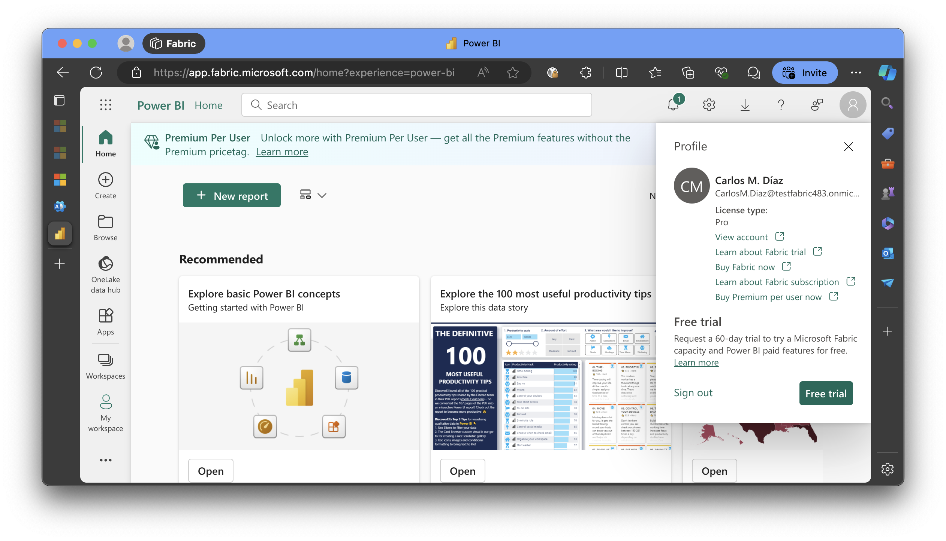
Task: Click the browser address bar URL
Action: point(304,73)
